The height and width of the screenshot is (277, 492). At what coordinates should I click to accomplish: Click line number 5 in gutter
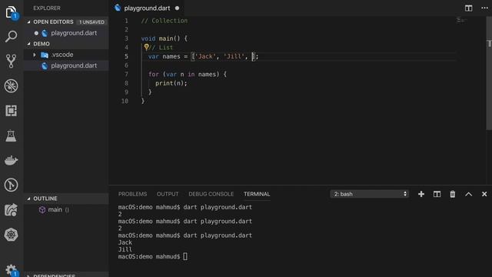(x=126, y=56)
